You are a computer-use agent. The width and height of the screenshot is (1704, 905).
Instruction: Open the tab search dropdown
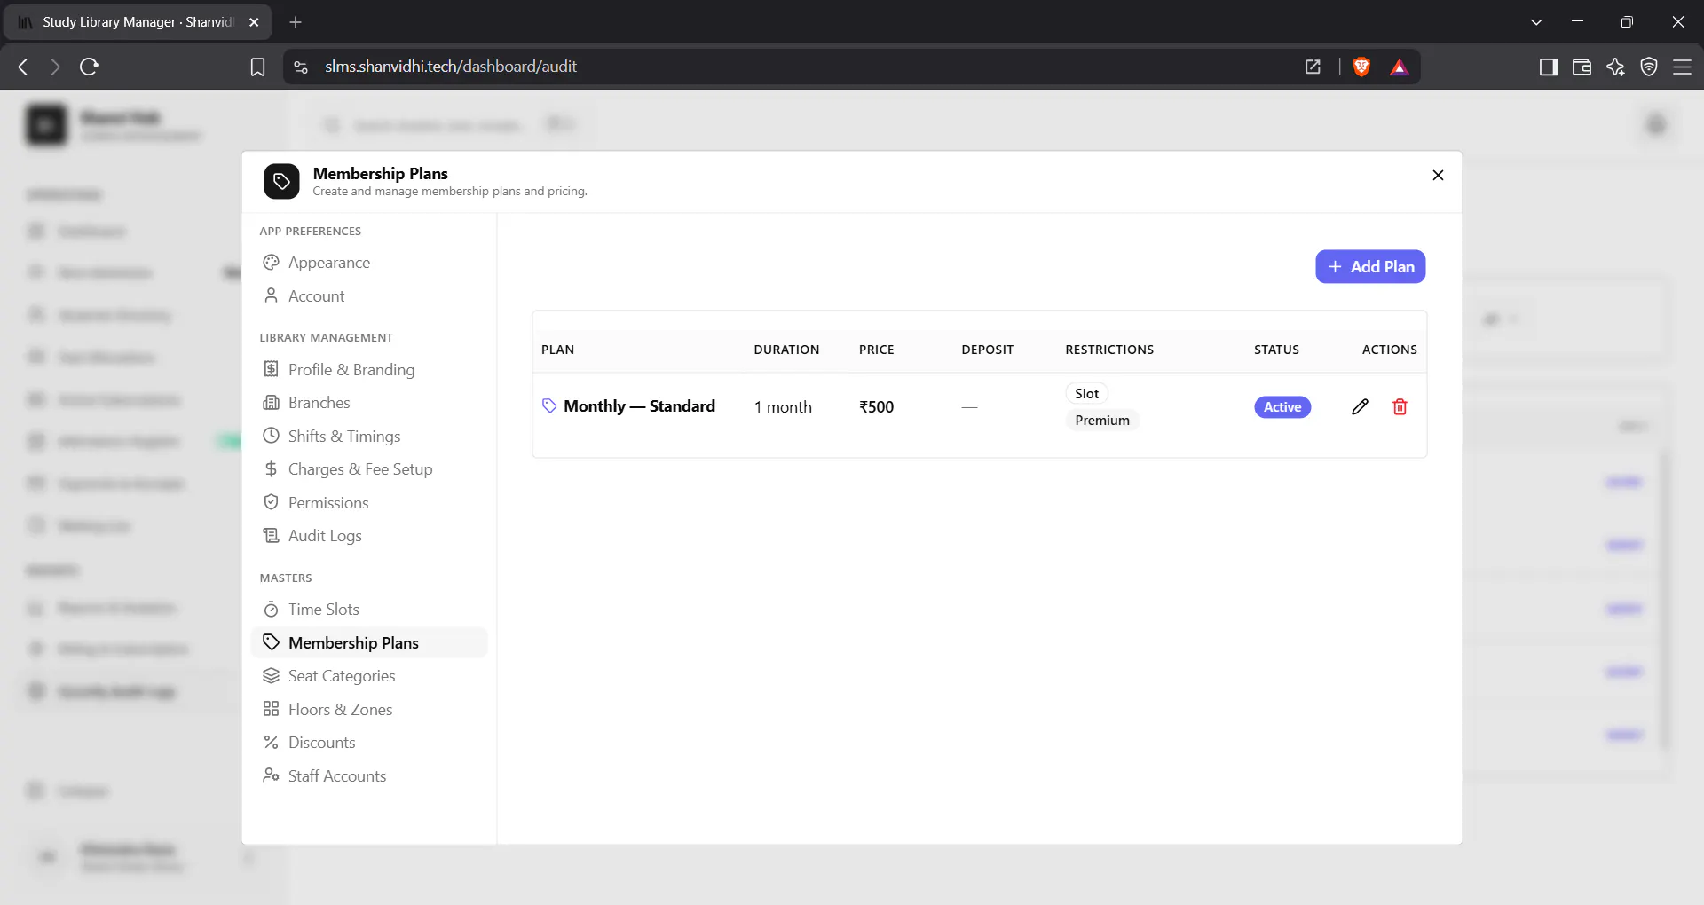(1536, 22)
